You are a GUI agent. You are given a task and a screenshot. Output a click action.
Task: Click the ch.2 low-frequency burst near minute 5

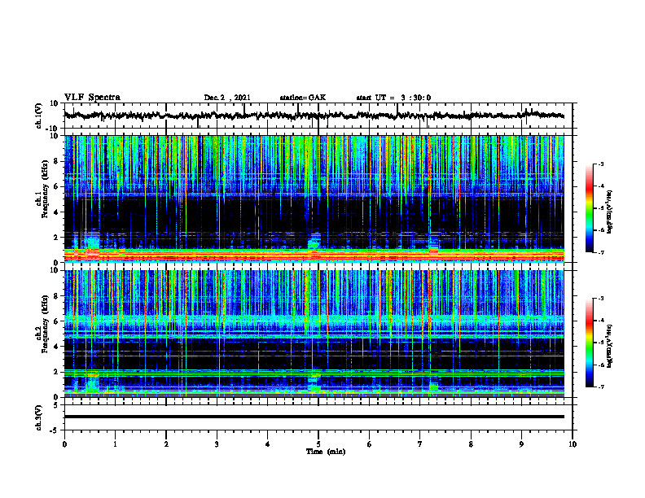[314, 380]
